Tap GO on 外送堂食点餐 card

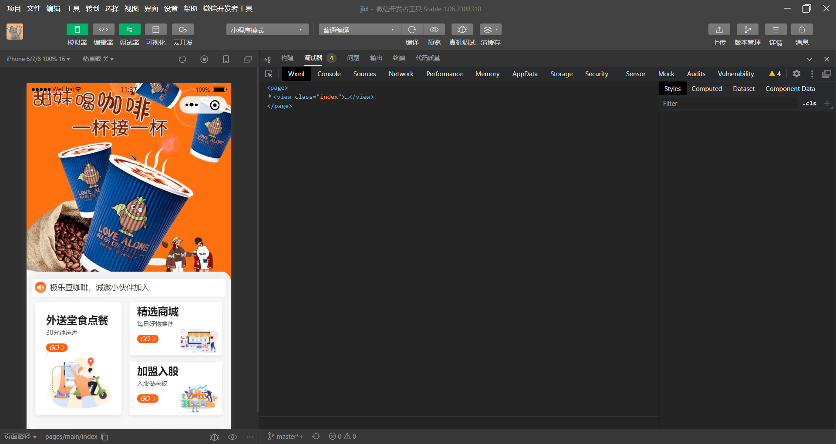[57, 348]
